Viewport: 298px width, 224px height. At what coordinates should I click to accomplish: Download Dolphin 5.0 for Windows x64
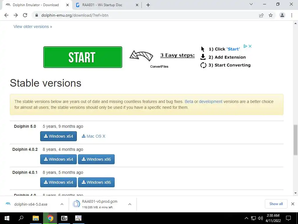(58, 136)
